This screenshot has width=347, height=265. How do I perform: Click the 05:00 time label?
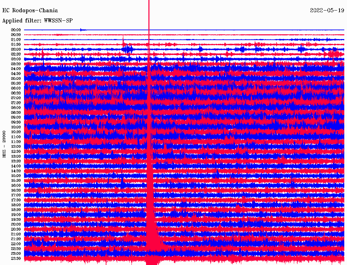click(x=16, y=78)
